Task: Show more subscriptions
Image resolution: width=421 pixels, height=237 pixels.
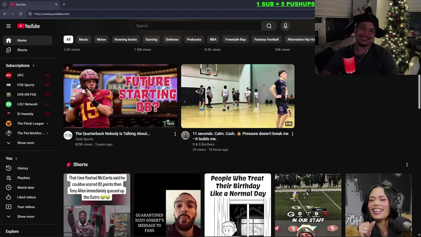Action: point(28,143)
